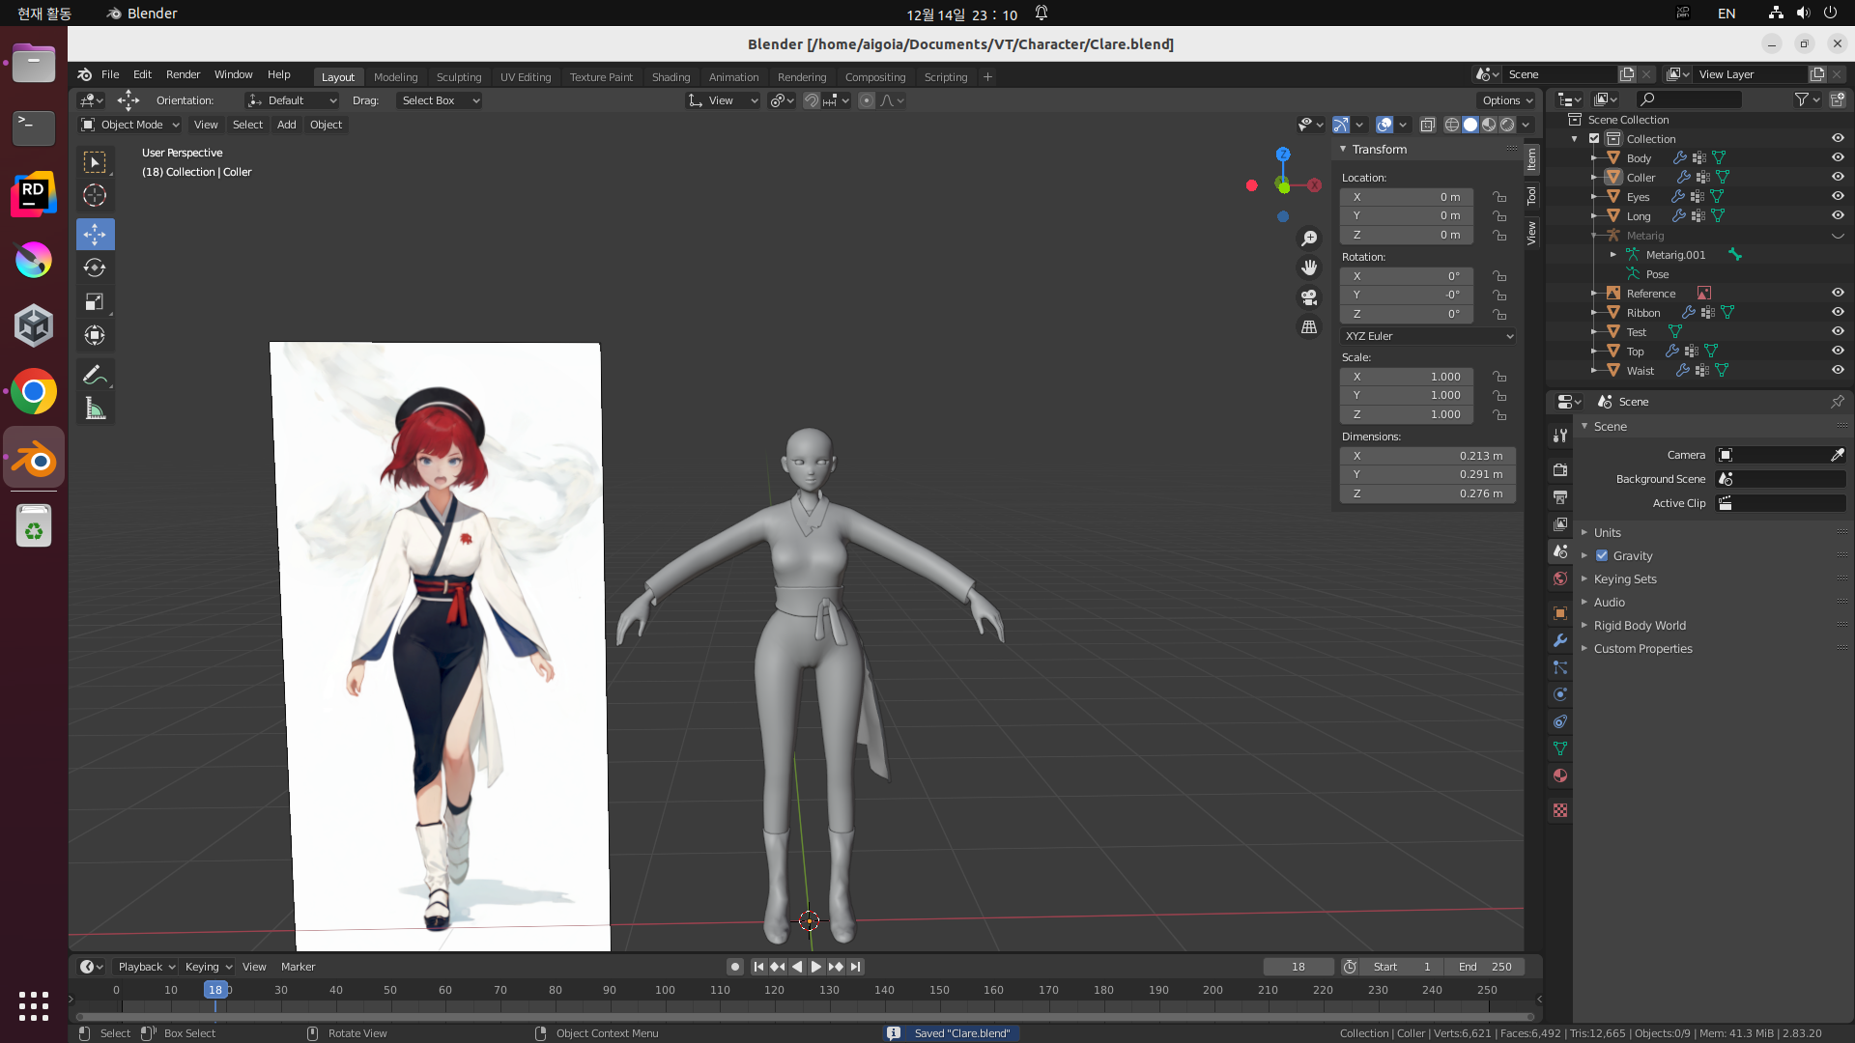Jump to the timeline end frame
Image resolution: width=1855 pixels, height=1043 pixels.
pyautogui.click(x=855, y=967)
